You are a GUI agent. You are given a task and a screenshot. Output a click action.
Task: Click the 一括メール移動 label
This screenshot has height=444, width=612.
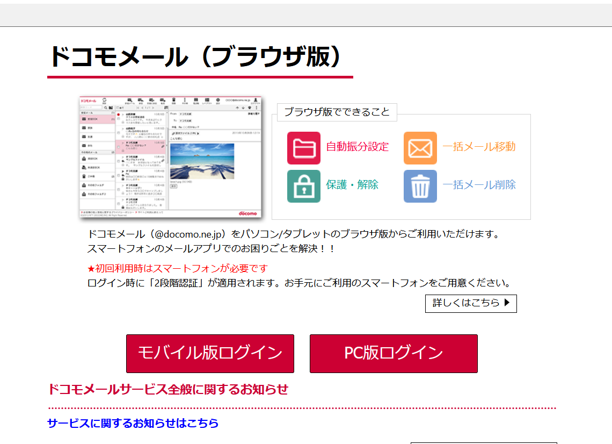click(x=479, y=147)
